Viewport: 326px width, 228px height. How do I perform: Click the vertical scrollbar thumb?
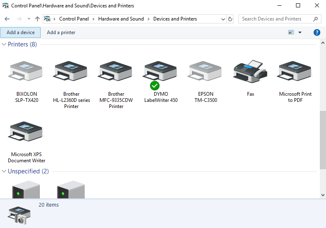(323, 140)
